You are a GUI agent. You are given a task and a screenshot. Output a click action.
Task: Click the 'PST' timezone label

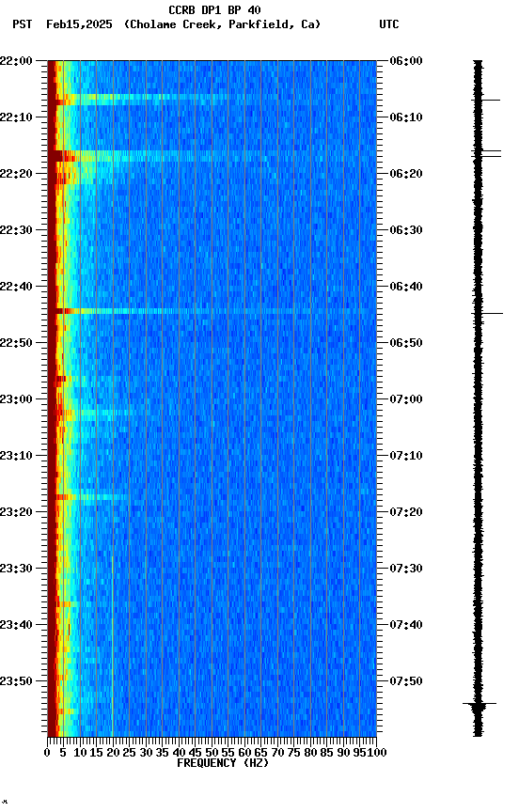click(23, 24)
